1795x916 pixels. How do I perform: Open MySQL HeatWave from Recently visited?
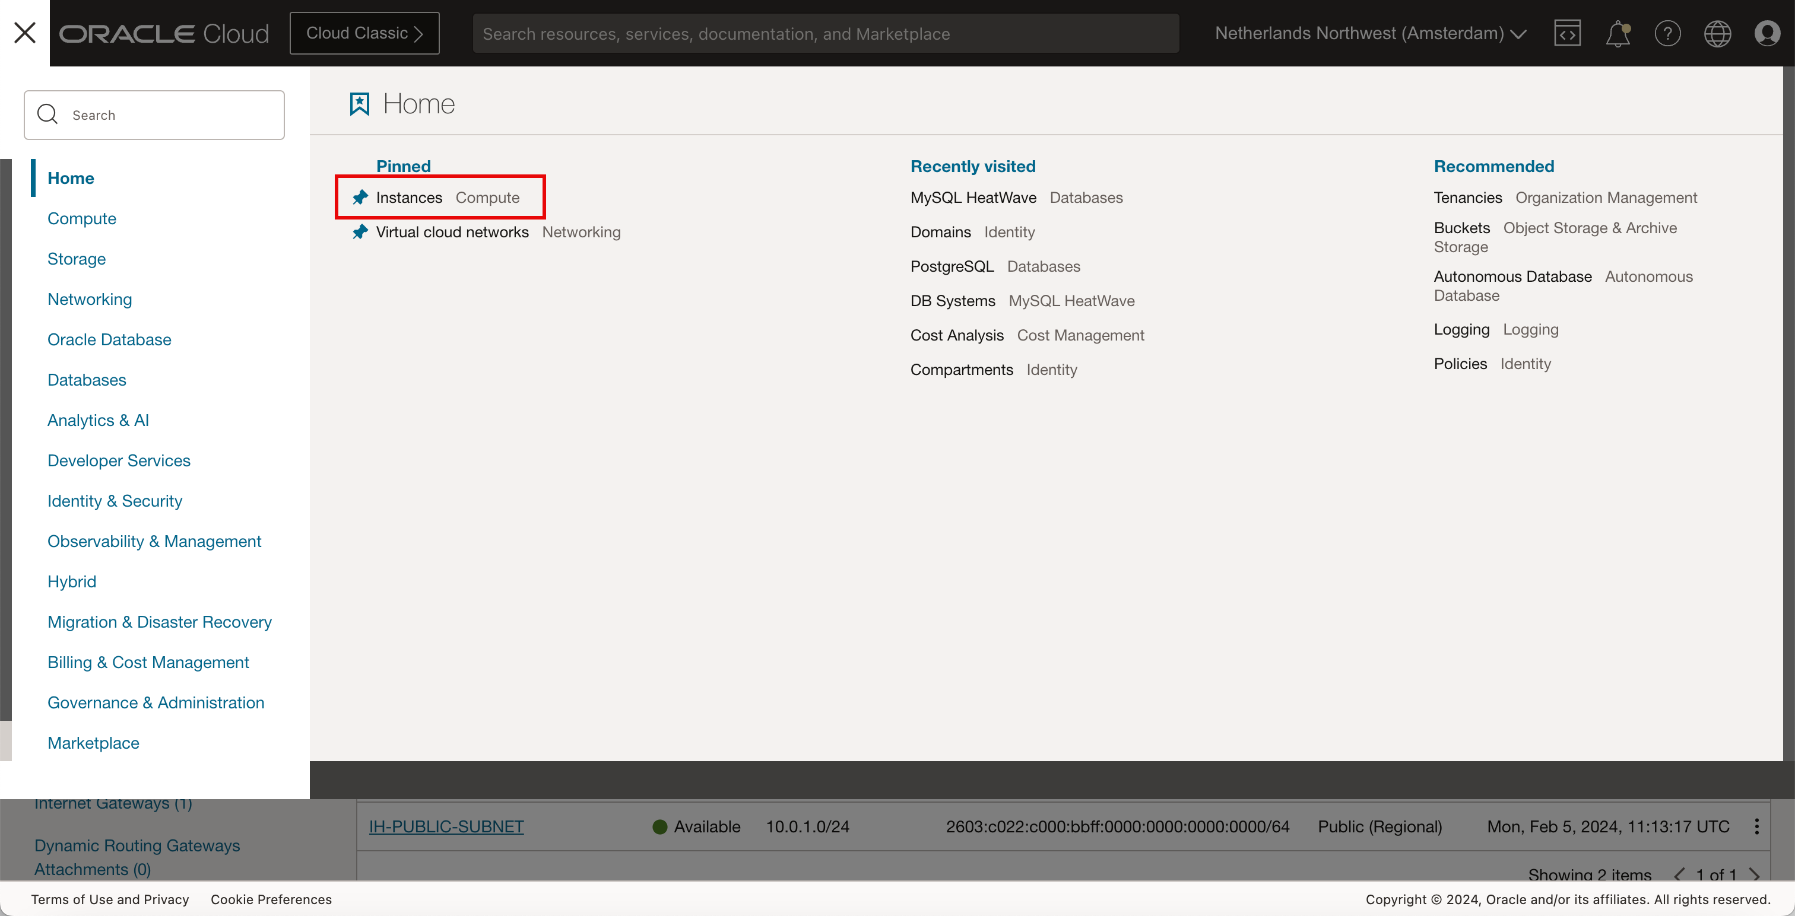[973, 198]
